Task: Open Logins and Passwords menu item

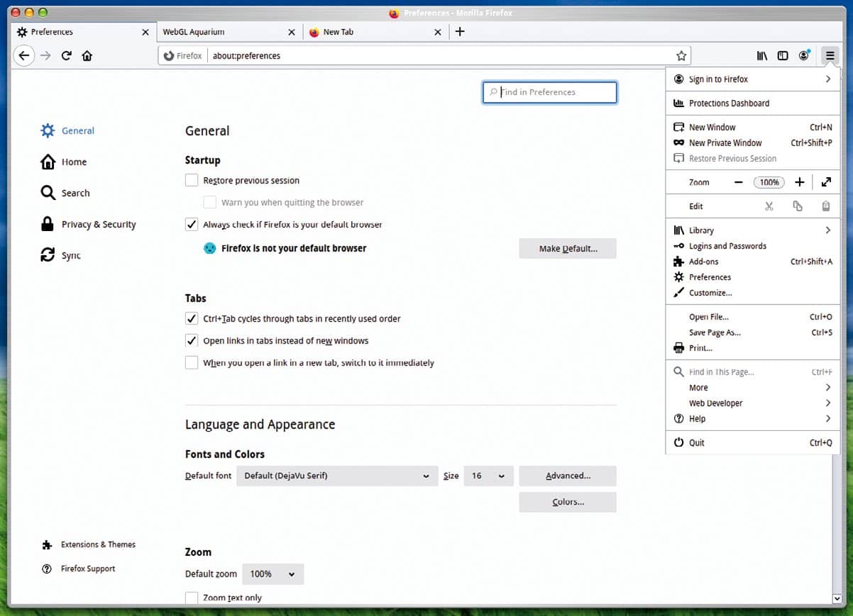Action: click(752, 246)
